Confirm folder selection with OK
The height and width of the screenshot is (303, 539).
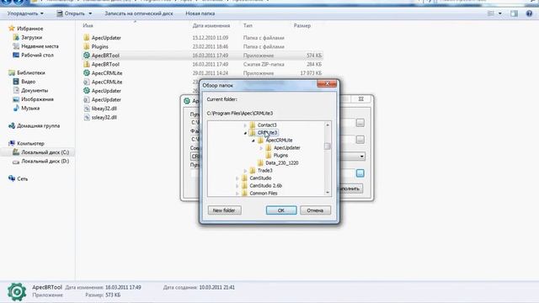pyautogui.click(x=281, y=210)
